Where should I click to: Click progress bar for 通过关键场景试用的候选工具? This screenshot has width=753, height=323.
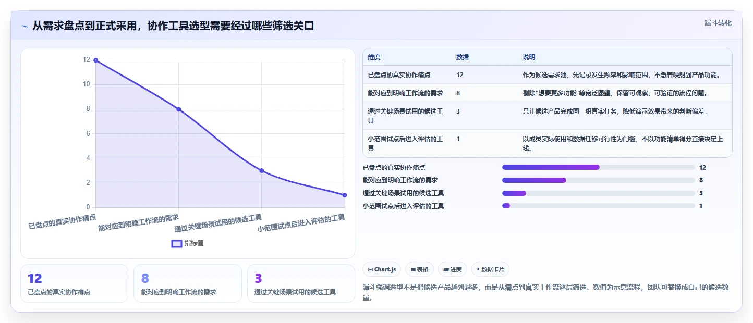[x=598, y=193]
